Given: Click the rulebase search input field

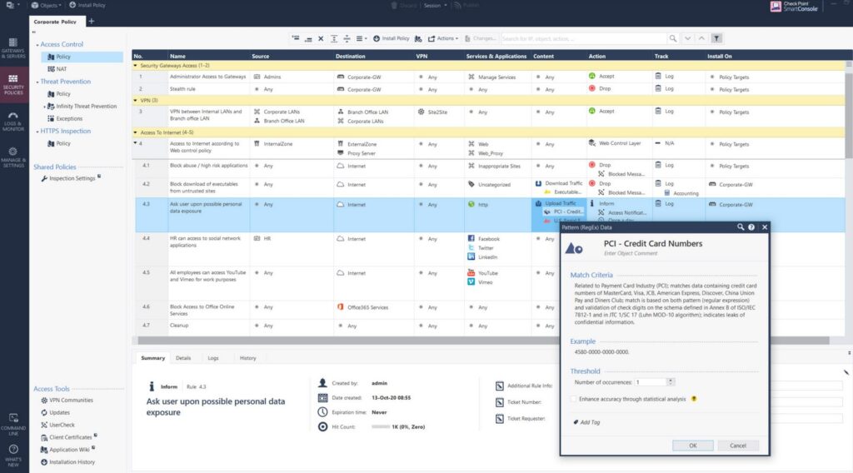Looking at the screenshot, I should (583, 38).
